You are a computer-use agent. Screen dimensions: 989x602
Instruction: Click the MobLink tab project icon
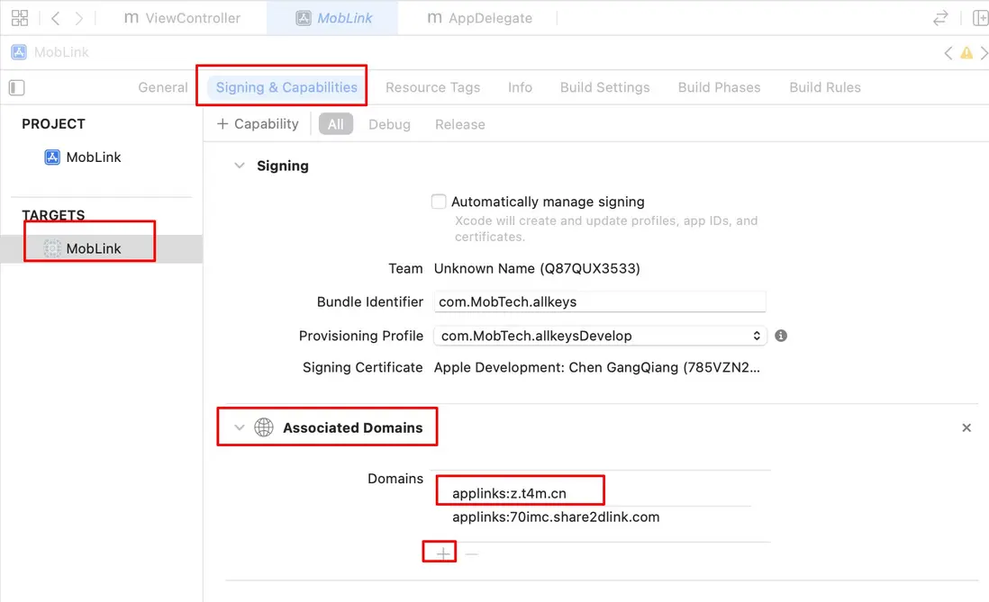click(304, 18)
